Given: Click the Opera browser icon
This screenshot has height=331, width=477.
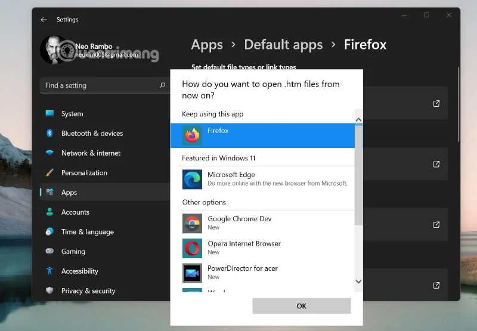Looking at the screenshot, I should tap(192, 248).
